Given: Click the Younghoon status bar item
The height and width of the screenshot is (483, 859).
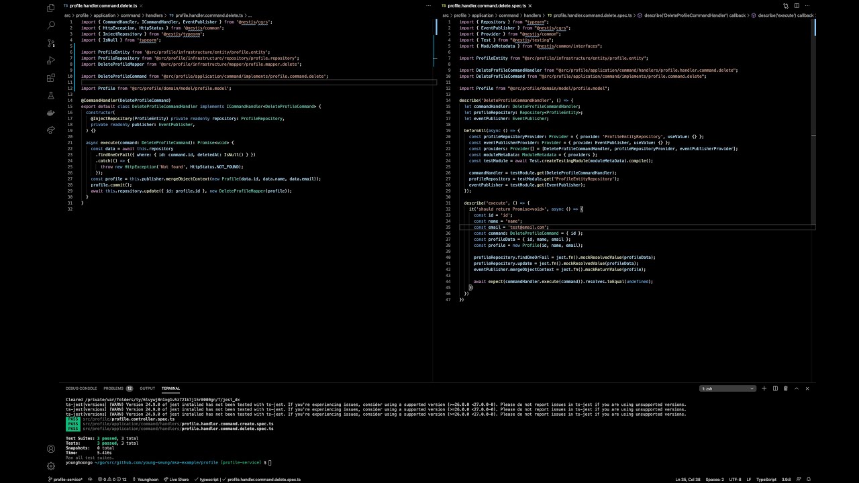Looking at the screenshot, I should 145,480.
